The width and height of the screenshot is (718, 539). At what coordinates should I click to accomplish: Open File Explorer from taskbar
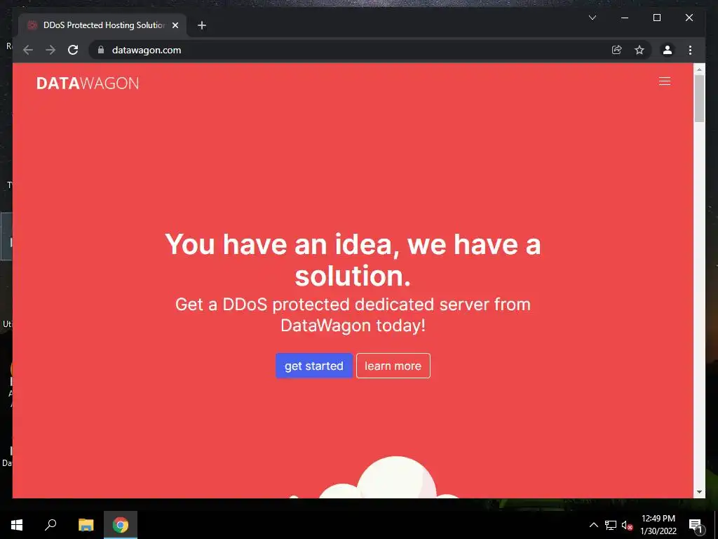pos(86,525)
